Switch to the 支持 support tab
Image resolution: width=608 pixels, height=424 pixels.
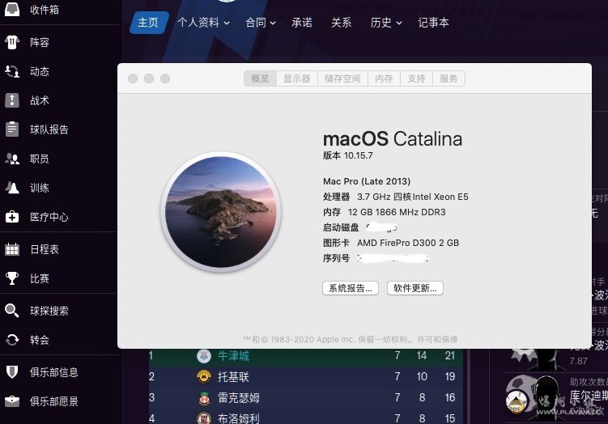416,78
